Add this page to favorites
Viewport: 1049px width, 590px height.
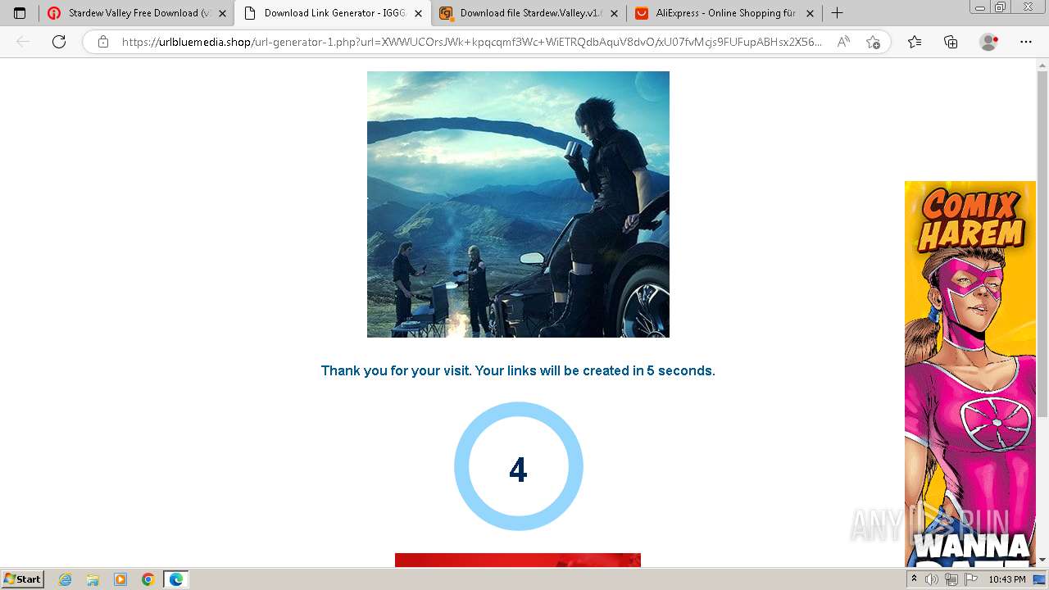point(873,42)
